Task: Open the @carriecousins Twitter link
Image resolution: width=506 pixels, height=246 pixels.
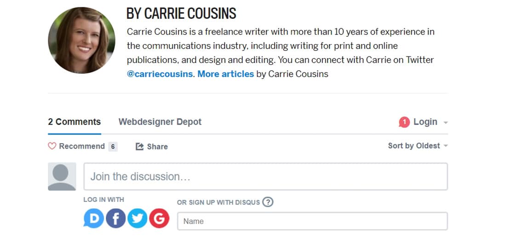Action: click(x=160, y=74)
